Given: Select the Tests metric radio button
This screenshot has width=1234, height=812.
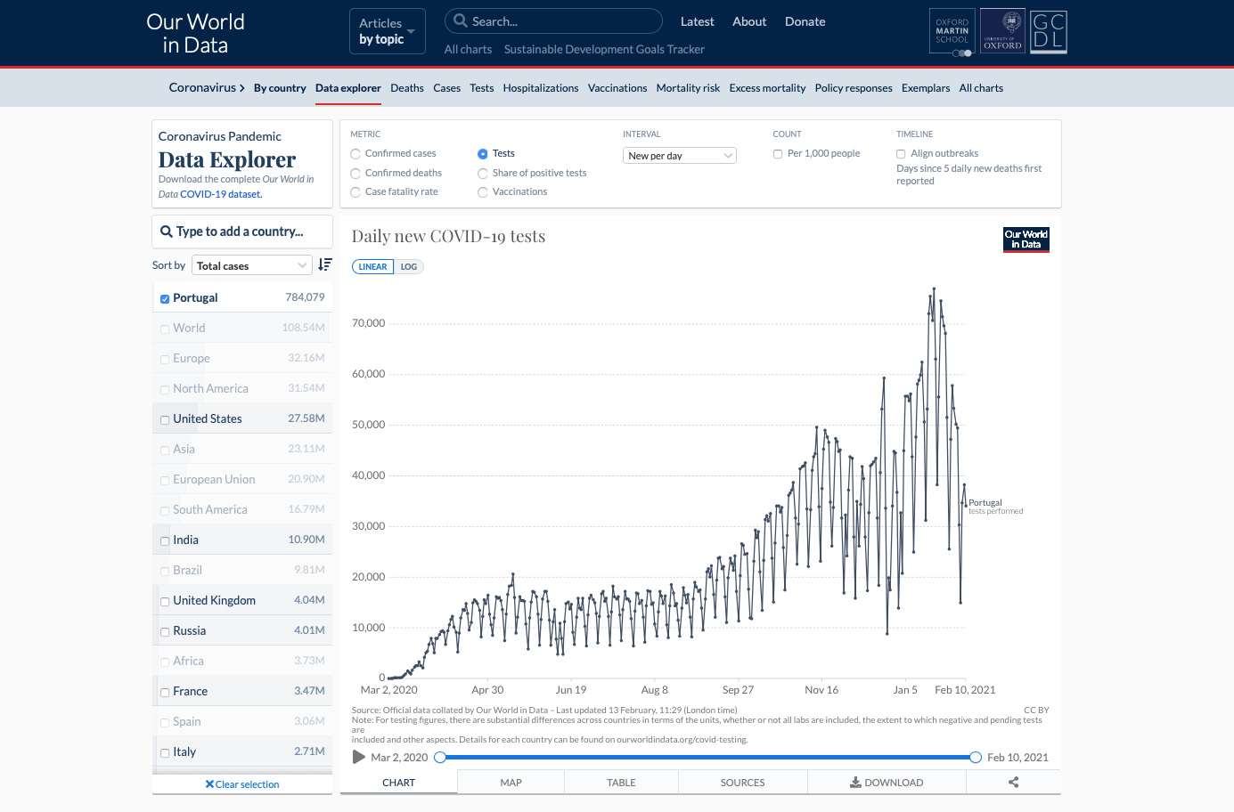Looking at the screenshot, I should click(483, 154).
